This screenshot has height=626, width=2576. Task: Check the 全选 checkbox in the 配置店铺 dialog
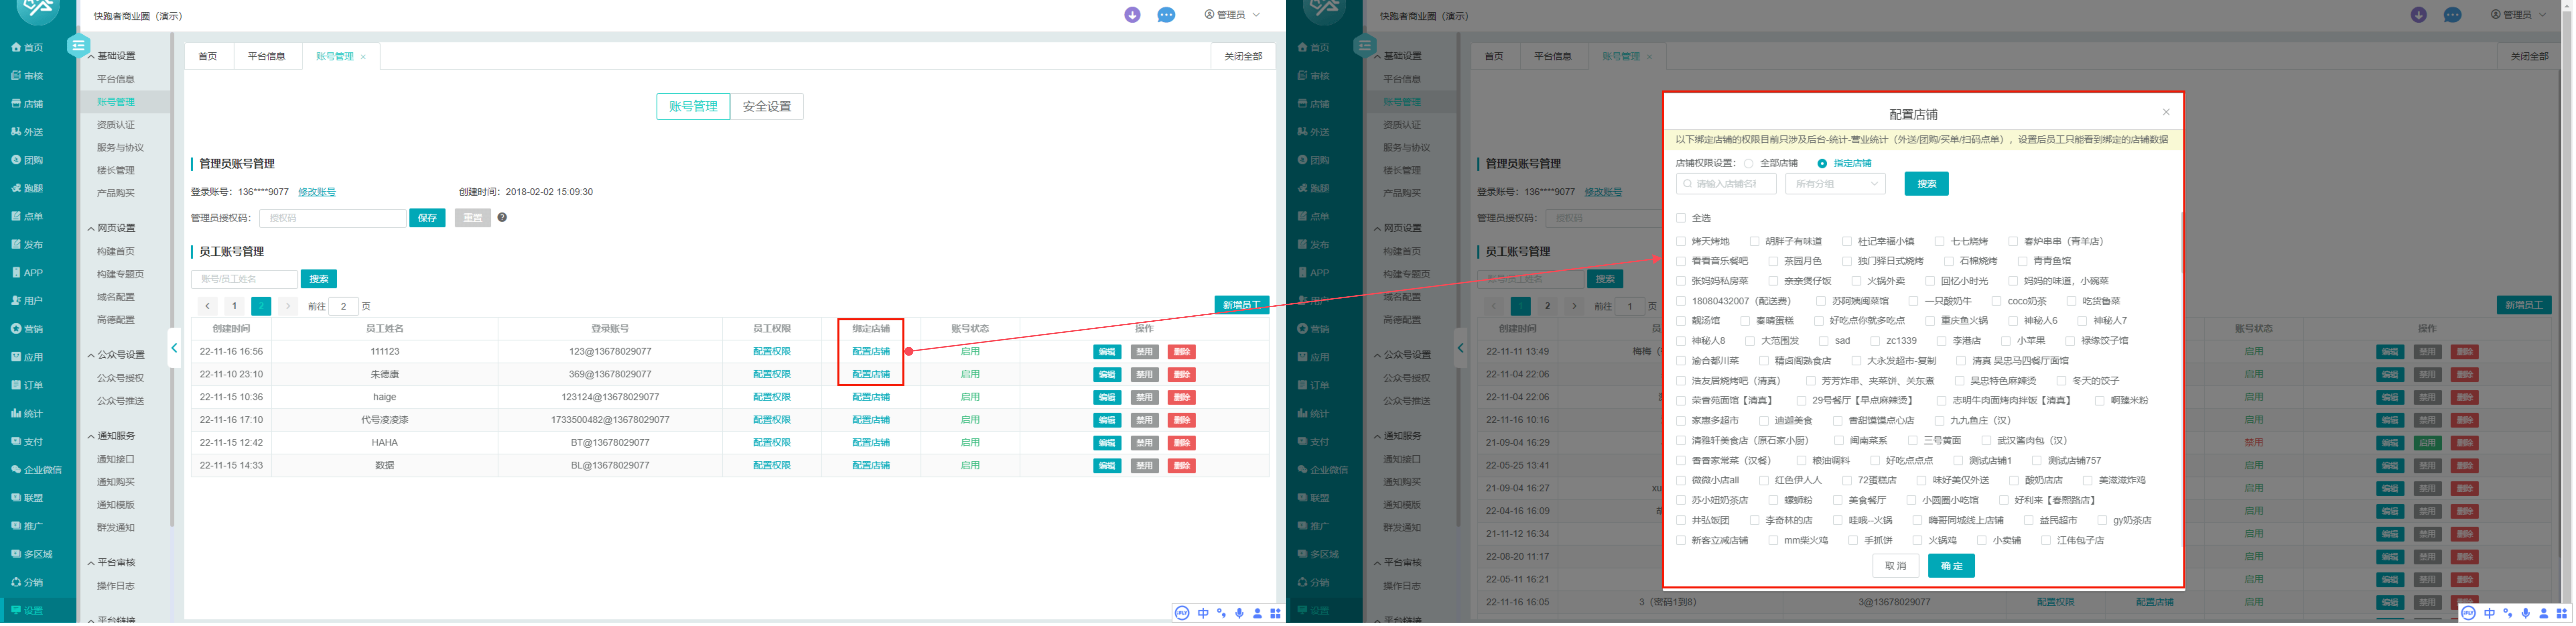click(x=1681, y=218)
